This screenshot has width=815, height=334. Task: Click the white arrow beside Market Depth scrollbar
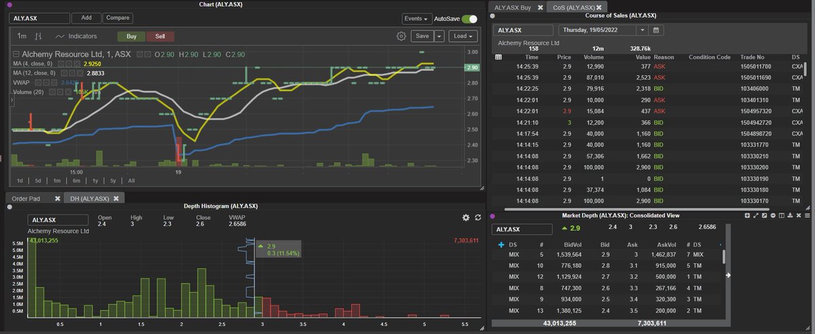click(728, 275)
